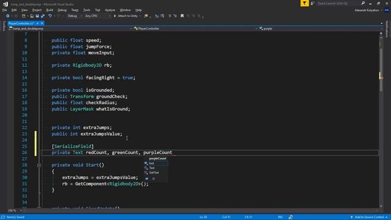Click Add to Source Control
This screenshot has width=391, height=220.
(368, 217)
